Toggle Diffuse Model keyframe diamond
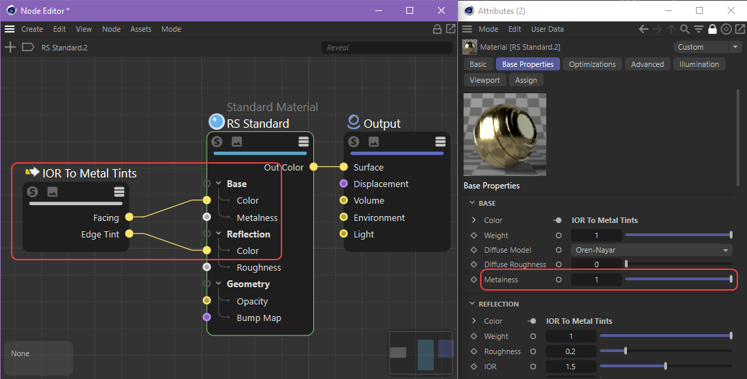The image size is (747, 379). [x=474, y=250]
